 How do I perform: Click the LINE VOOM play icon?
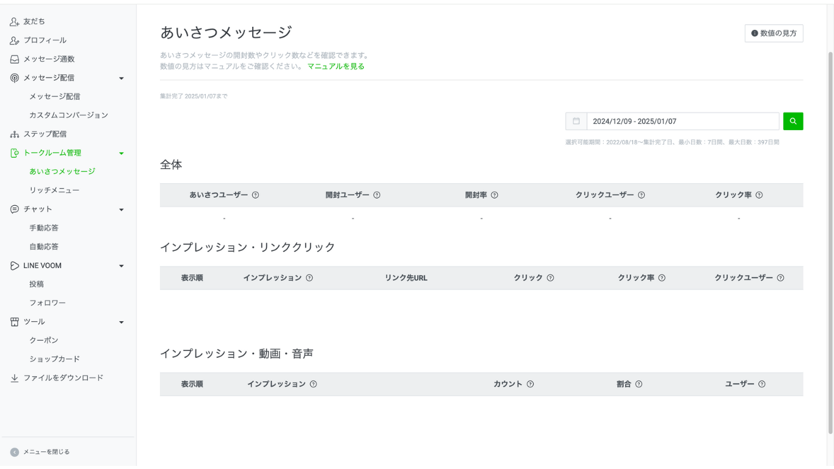[x=15, y=266]
